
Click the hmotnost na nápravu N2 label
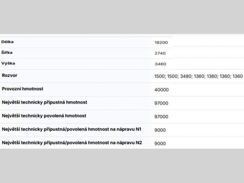pos(72,143)
